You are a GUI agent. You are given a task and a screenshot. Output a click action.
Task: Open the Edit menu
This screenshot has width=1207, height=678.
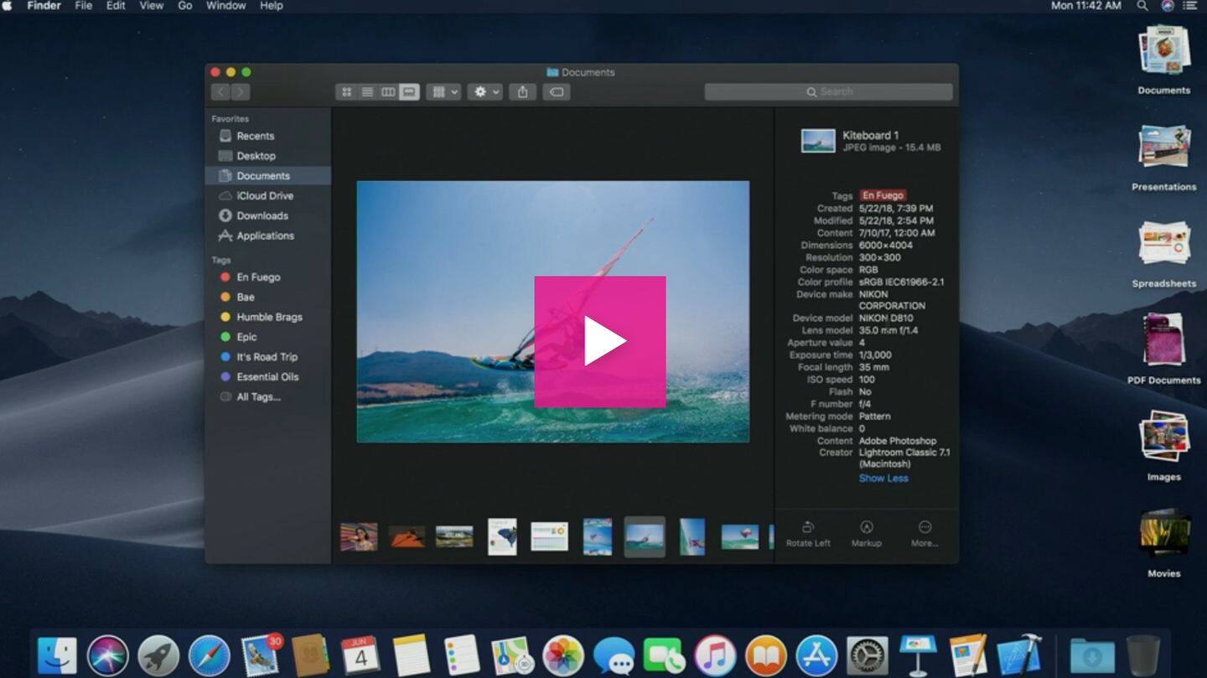pyautogui.click(x=116, y=6)
